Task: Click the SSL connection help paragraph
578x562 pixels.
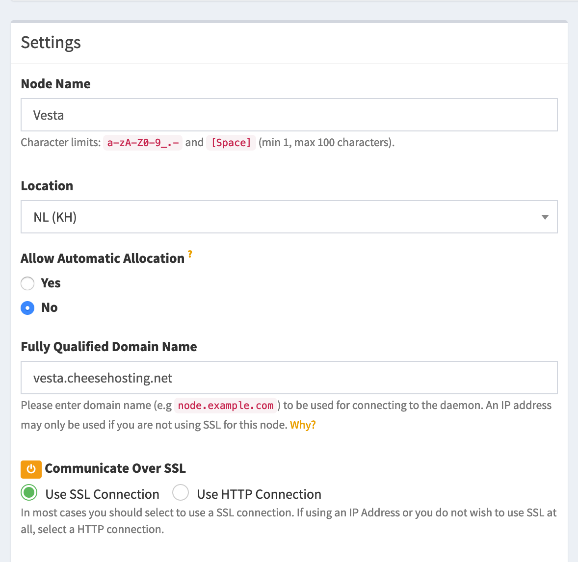Action: pos(289,521)
